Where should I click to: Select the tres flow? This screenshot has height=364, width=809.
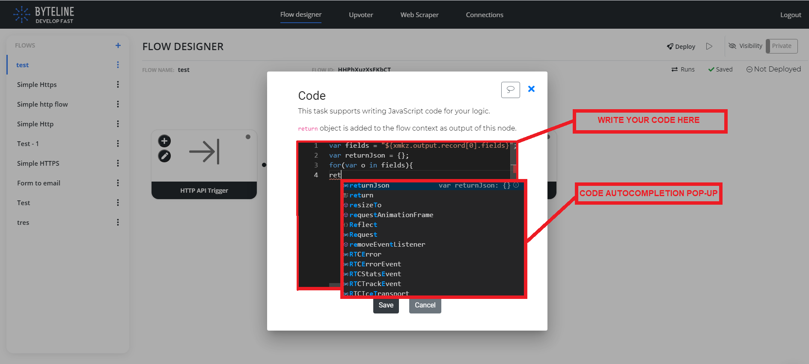click(x=23, y=222)
